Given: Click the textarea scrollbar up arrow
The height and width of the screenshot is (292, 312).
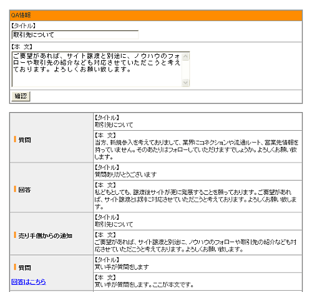Looking at the screenshot, I should 185,57.
